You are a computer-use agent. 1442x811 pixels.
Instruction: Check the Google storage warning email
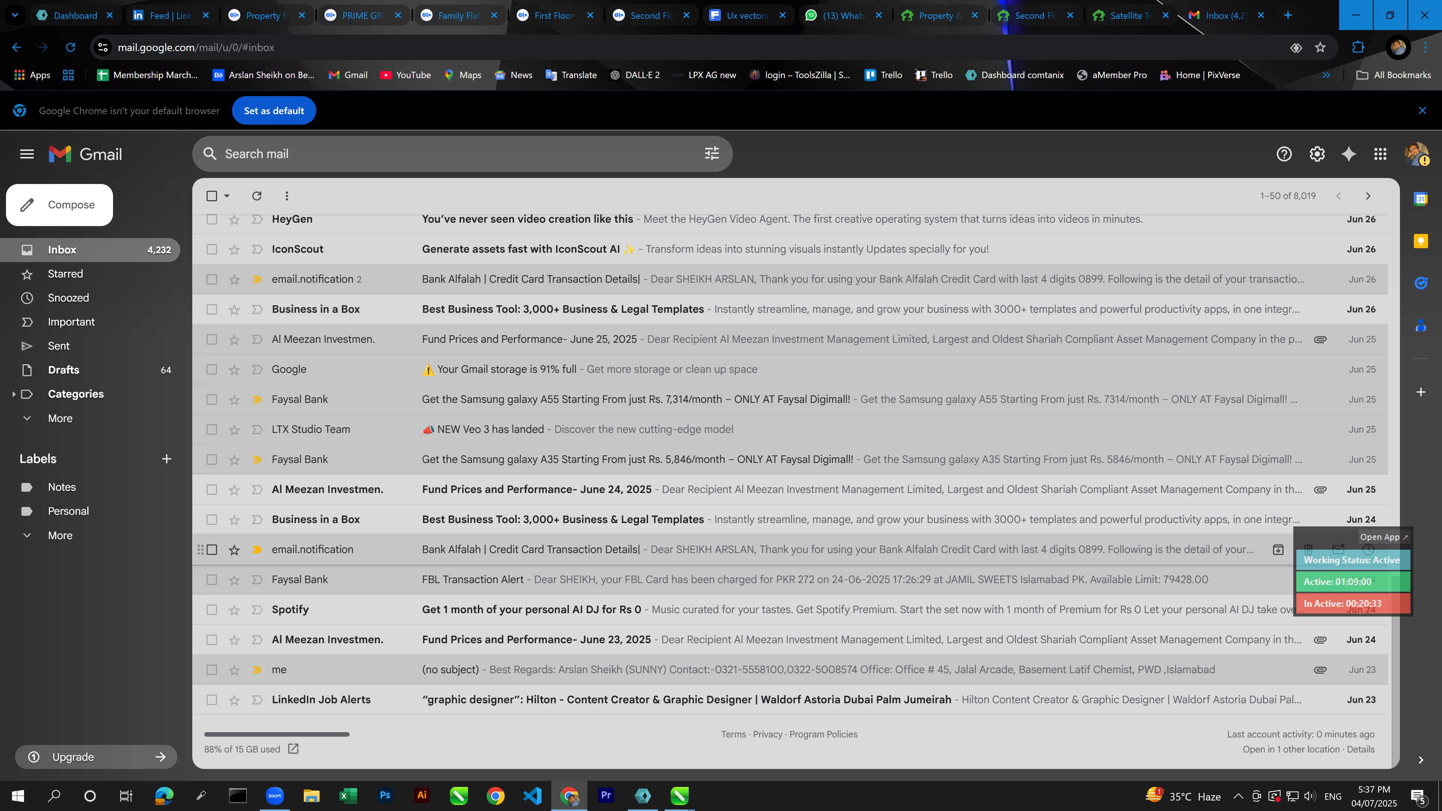[x=211, y=369]
